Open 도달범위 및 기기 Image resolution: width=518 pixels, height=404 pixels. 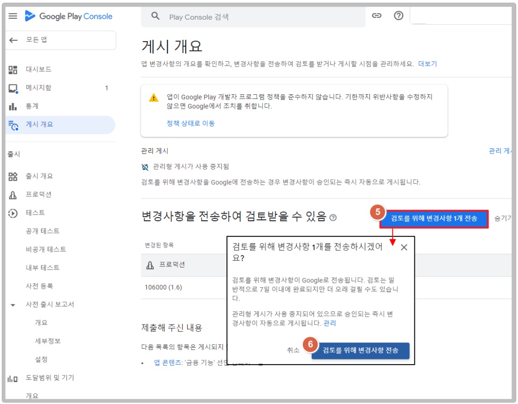coord(50,378)
